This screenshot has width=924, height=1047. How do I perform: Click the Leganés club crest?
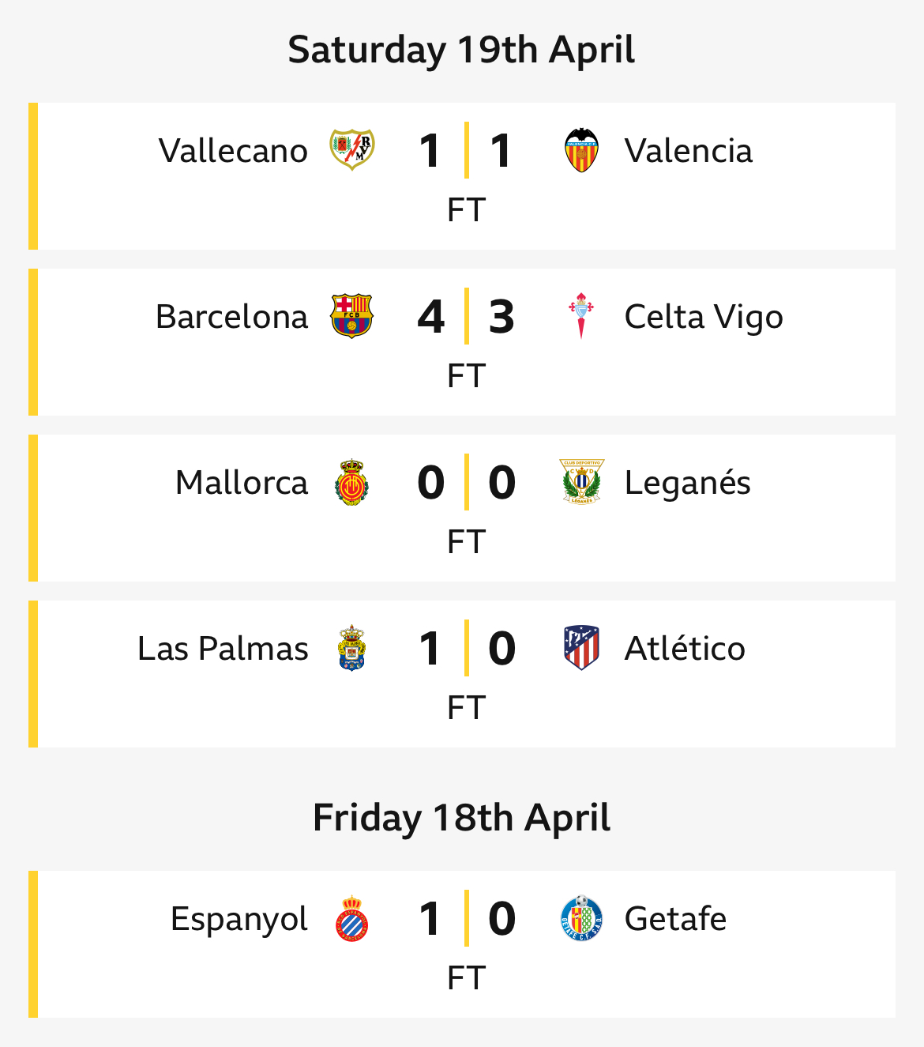[x=581, y=482]
